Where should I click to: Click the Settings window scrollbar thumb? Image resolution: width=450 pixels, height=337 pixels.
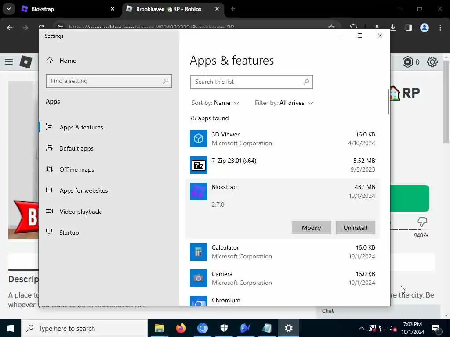389,101
